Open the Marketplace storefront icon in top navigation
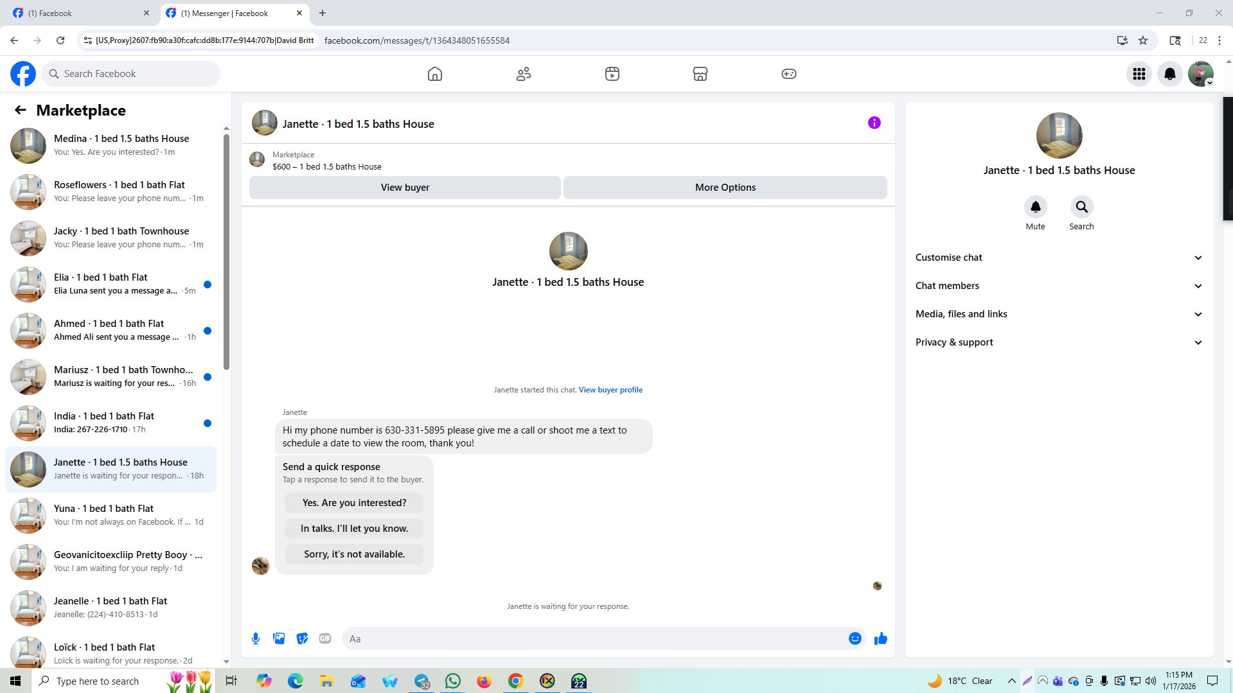The height and width of the screenshot is (693, 1233). click(700, 74)
